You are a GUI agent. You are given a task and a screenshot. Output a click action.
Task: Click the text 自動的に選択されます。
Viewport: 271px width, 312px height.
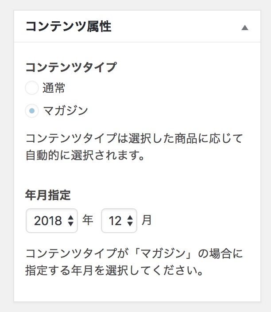click(x=86, y=156)
